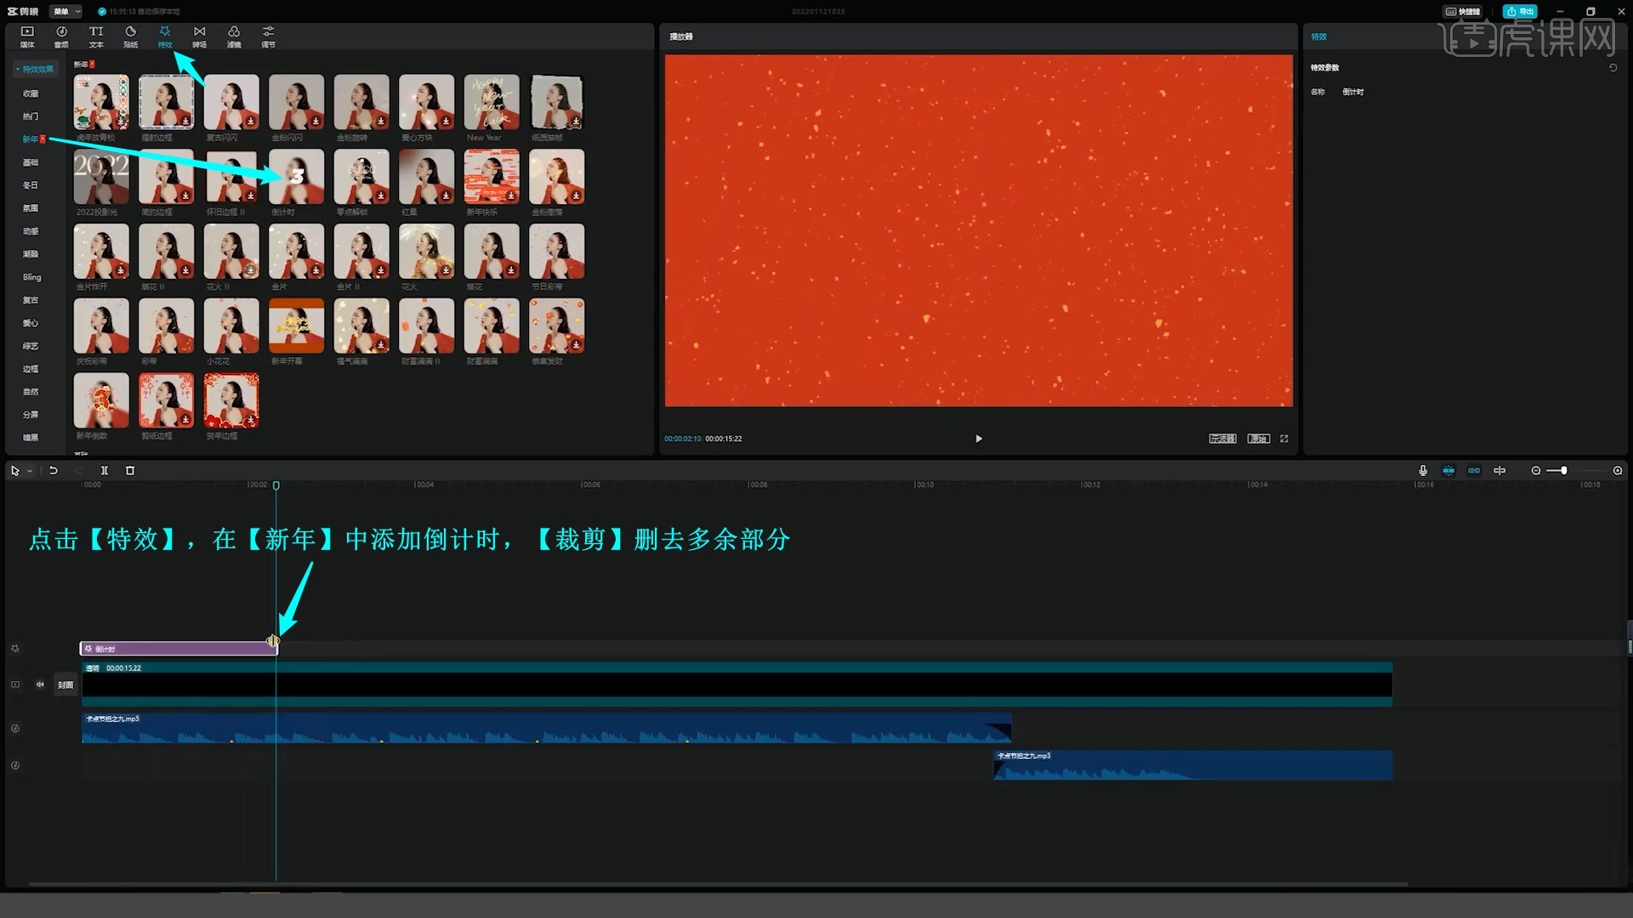Click the timeline horizontal scrollbar
This screenshot has width=1633, height=918.
[719, 885]
